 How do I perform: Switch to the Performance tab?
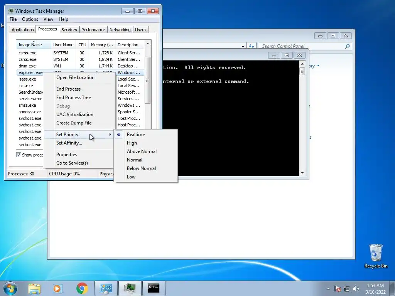click(93, 30)
